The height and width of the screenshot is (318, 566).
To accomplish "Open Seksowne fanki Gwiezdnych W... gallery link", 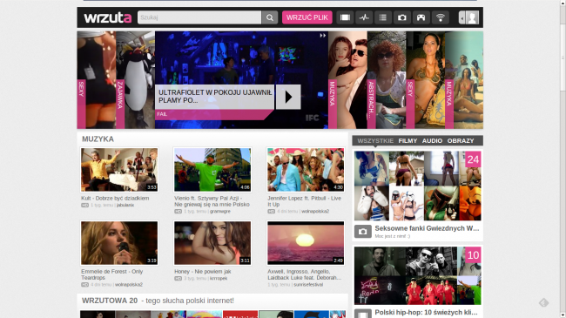I will click(x=427, y=228).
